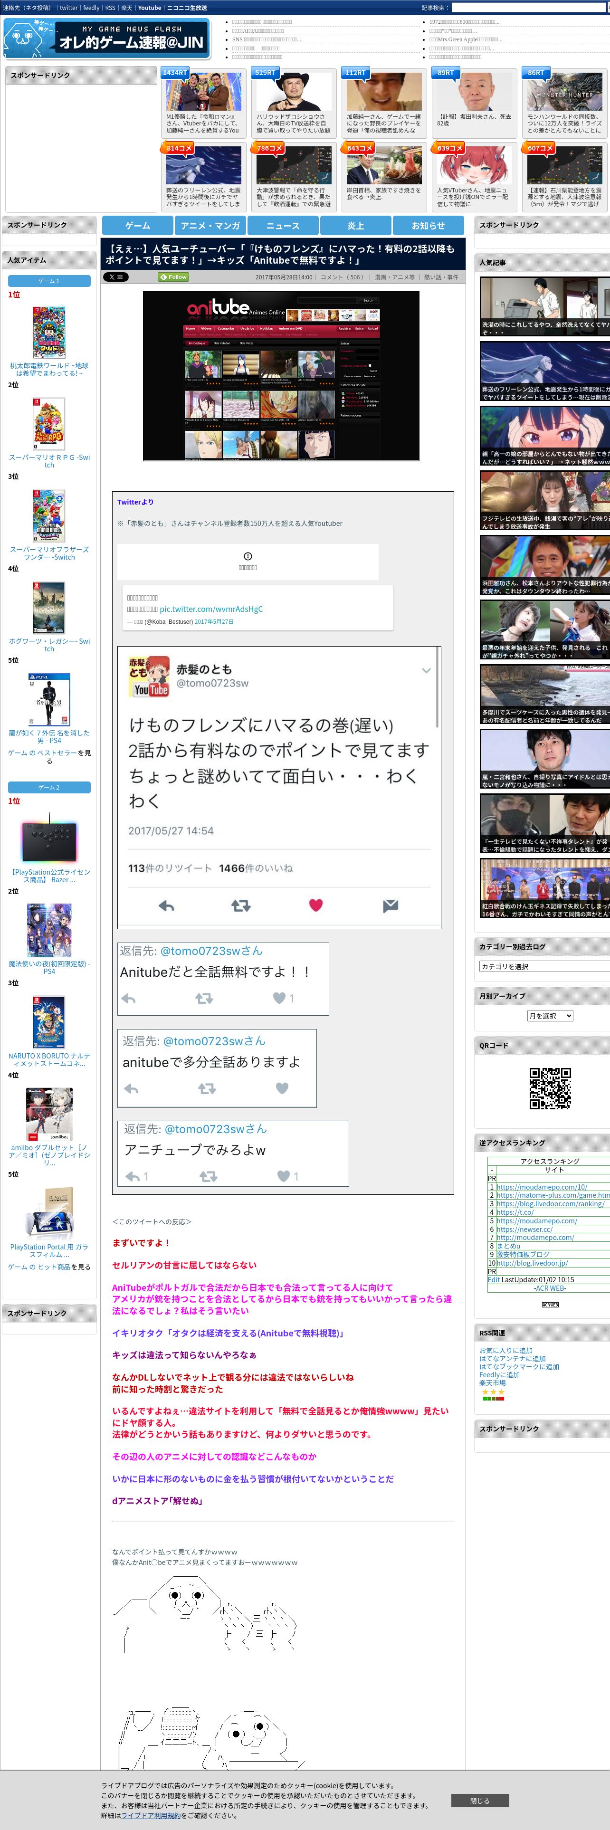
Task: Click 閉じる to dismiss the cookie banner
Action: click(x=479, y=1800)
